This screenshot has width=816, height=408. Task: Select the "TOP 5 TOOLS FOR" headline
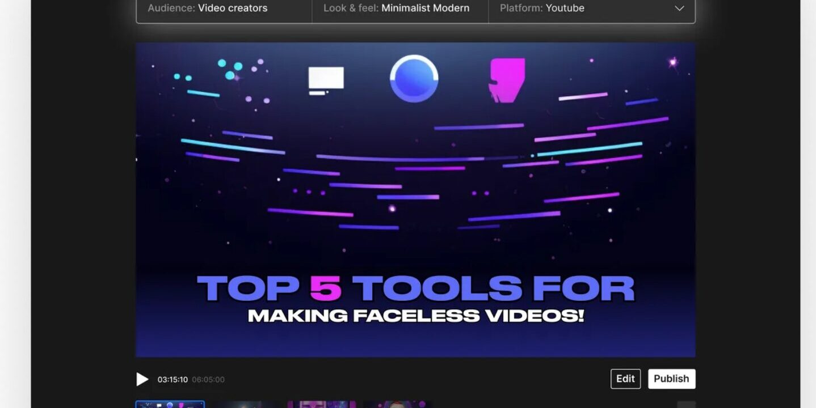415,288
